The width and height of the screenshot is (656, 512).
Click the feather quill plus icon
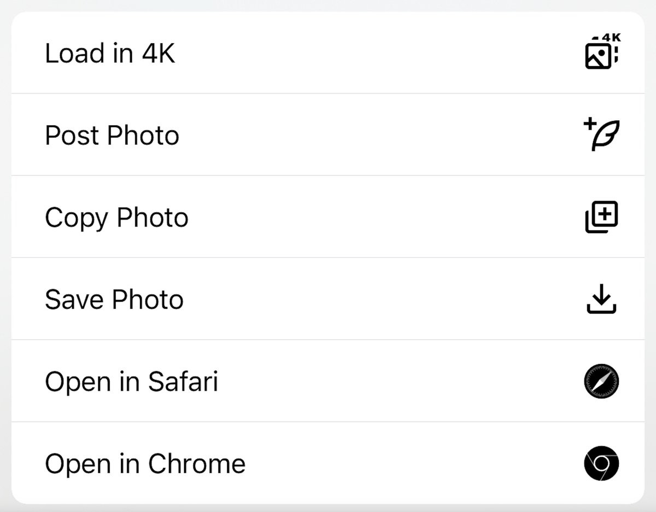pos(601,135)
